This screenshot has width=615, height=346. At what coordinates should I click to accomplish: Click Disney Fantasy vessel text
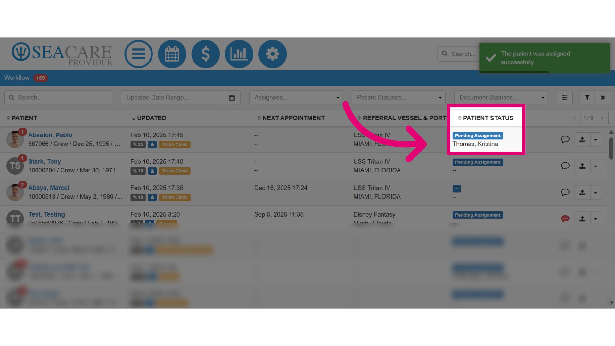pos(374,214)
